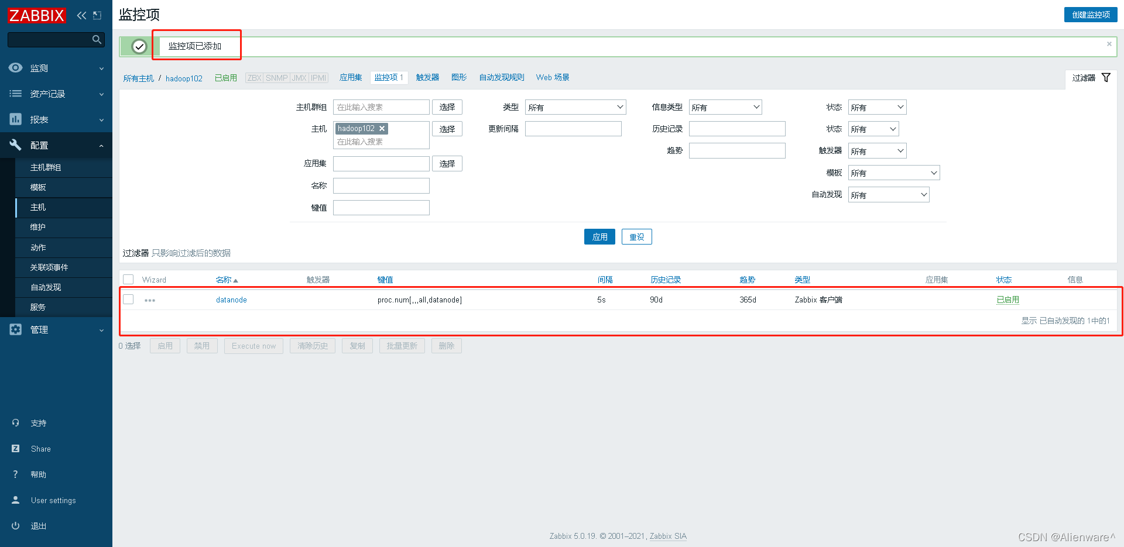1124x547 pixels.
Task: Click the chart icon next to 报表
Action: pyautogui.click(x=15, y=119)
